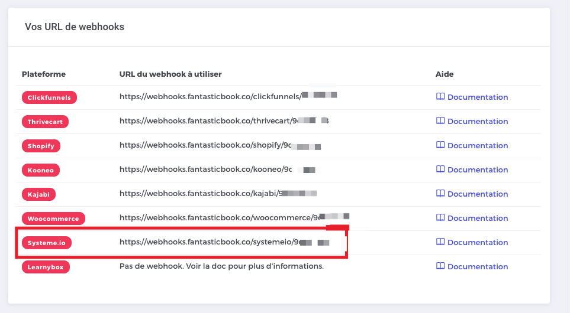The image size is (570, 313).
Task: Open Documentation link for Clickfunnels row
Action: click(472, 97)
